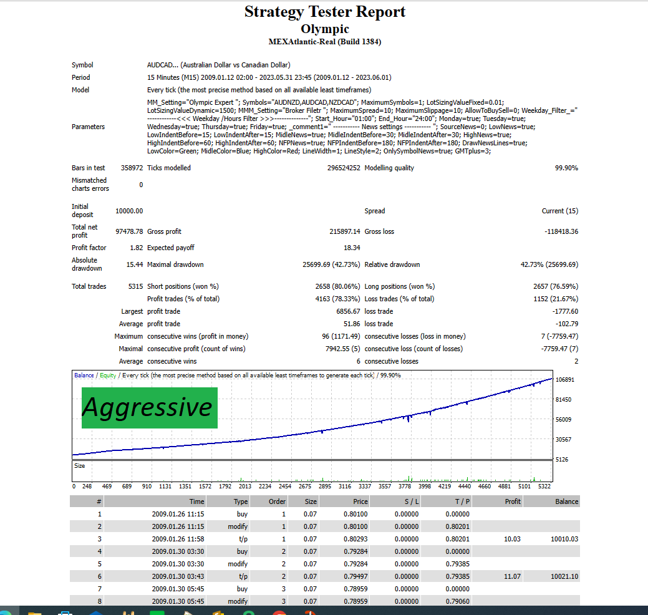
Task: Click the profit cell 11.07
Action: (x=512, y=576)
